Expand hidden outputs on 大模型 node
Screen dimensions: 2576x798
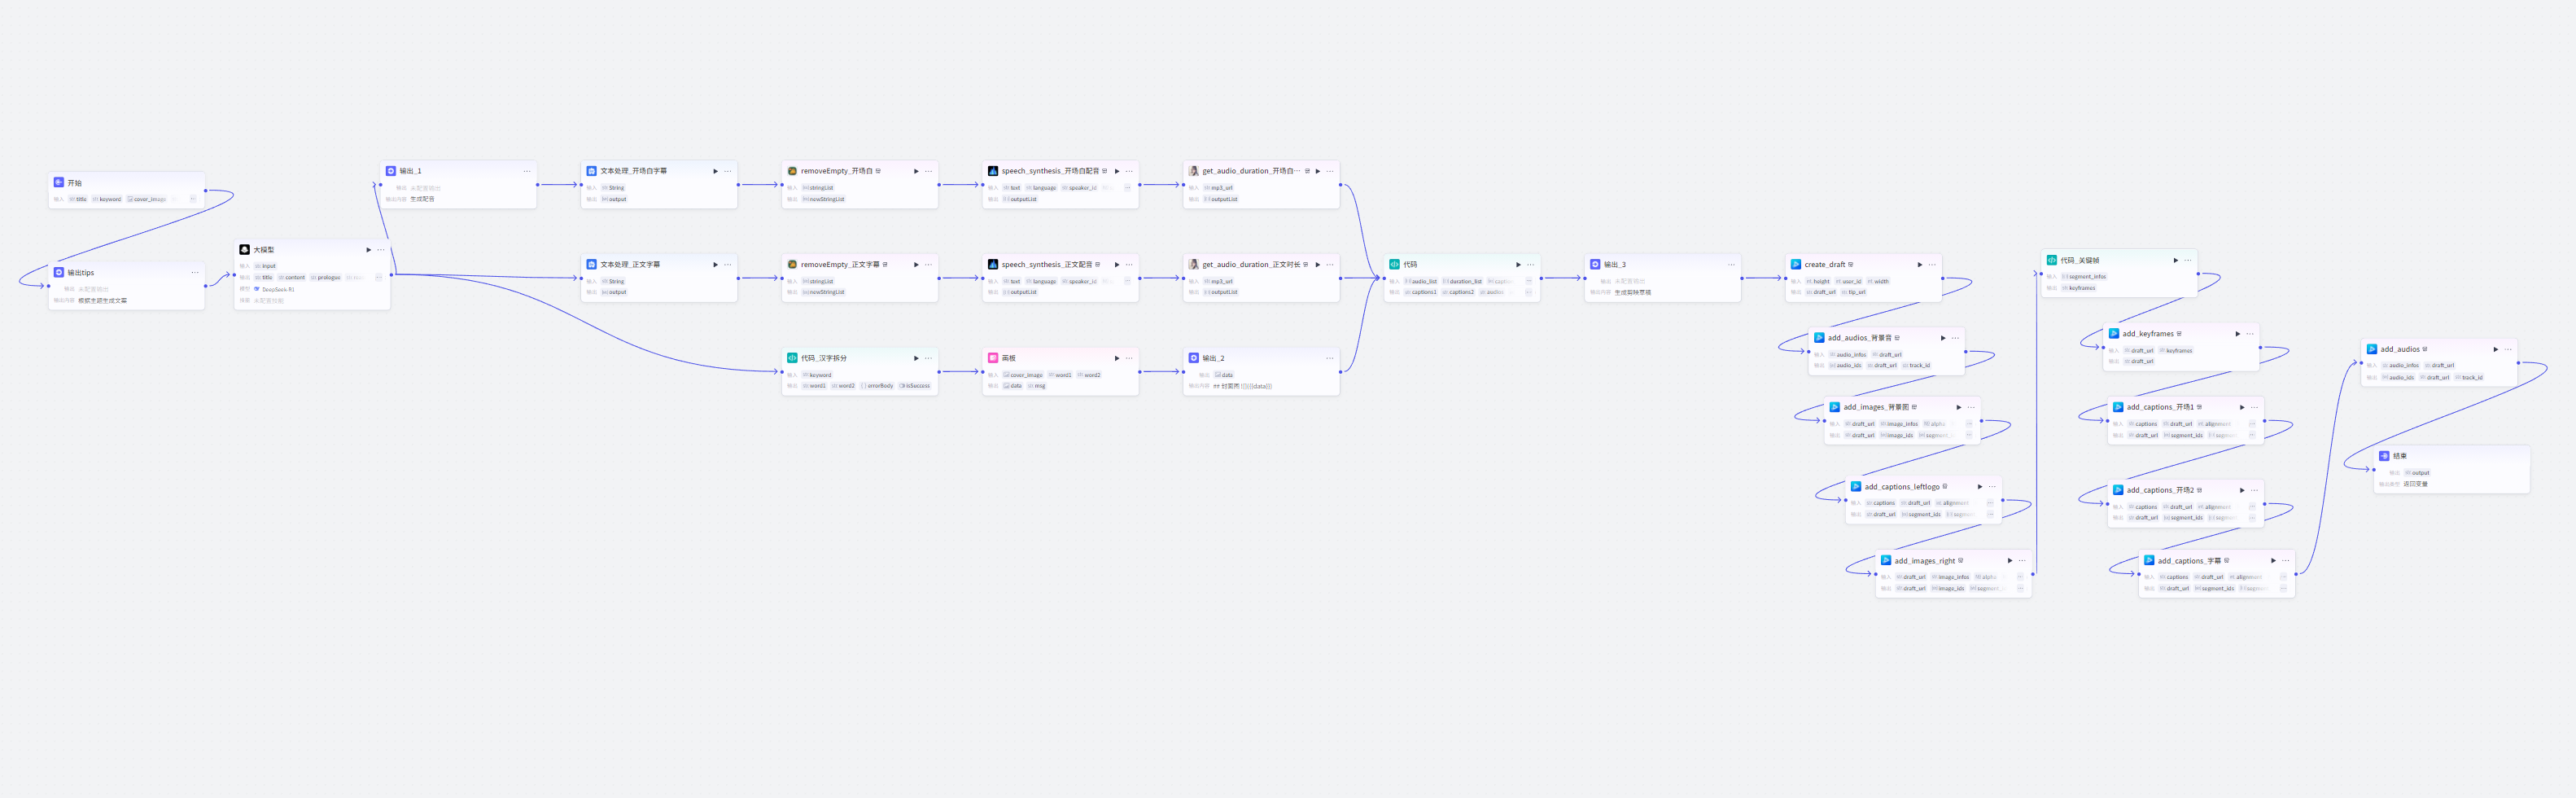[x=379, y=277]
